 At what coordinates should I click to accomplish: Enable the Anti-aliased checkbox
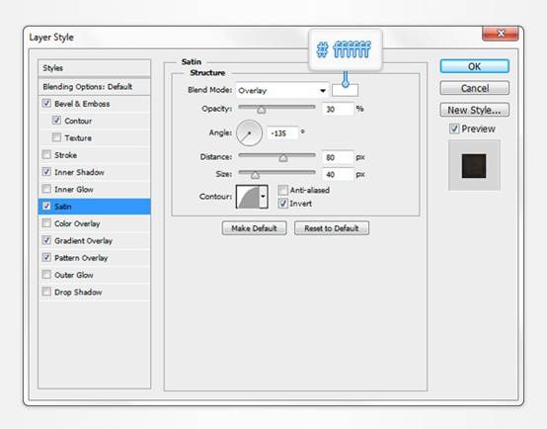(x=283, y=190)
